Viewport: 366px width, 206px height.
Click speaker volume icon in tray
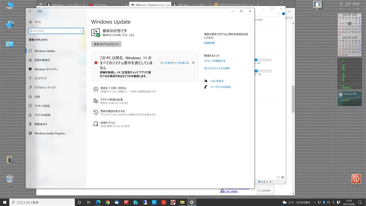[328, 202]
